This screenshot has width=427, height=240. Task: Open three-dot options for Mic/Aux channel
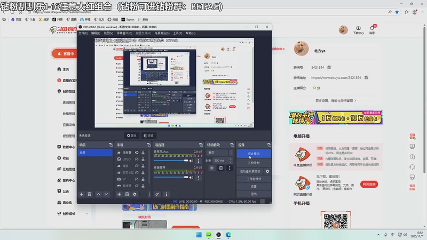198,161
